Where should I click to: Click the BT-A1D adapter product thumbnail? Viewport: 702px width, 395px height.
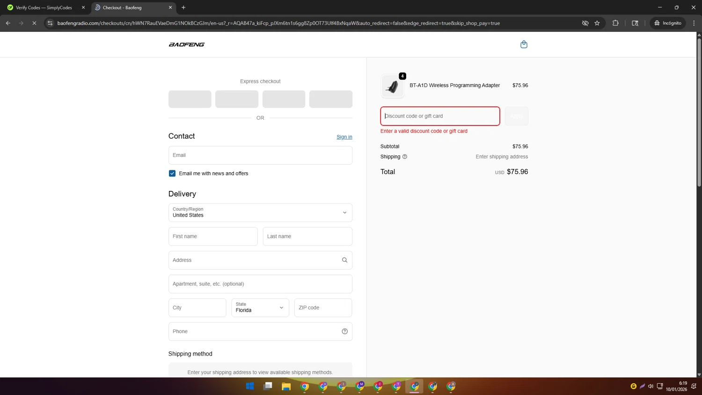click(393, 86)
